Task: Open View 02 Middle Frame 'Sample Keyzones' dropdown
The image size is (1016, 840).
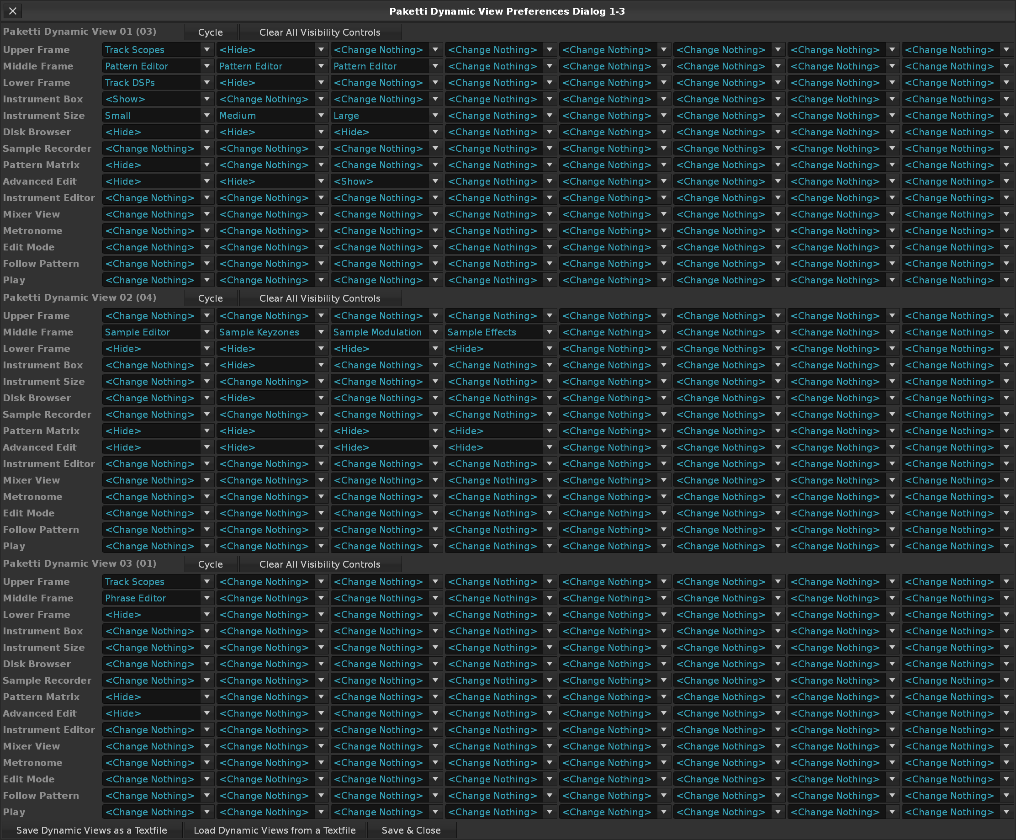Action: pyautogui.click(x=272, y=332)
